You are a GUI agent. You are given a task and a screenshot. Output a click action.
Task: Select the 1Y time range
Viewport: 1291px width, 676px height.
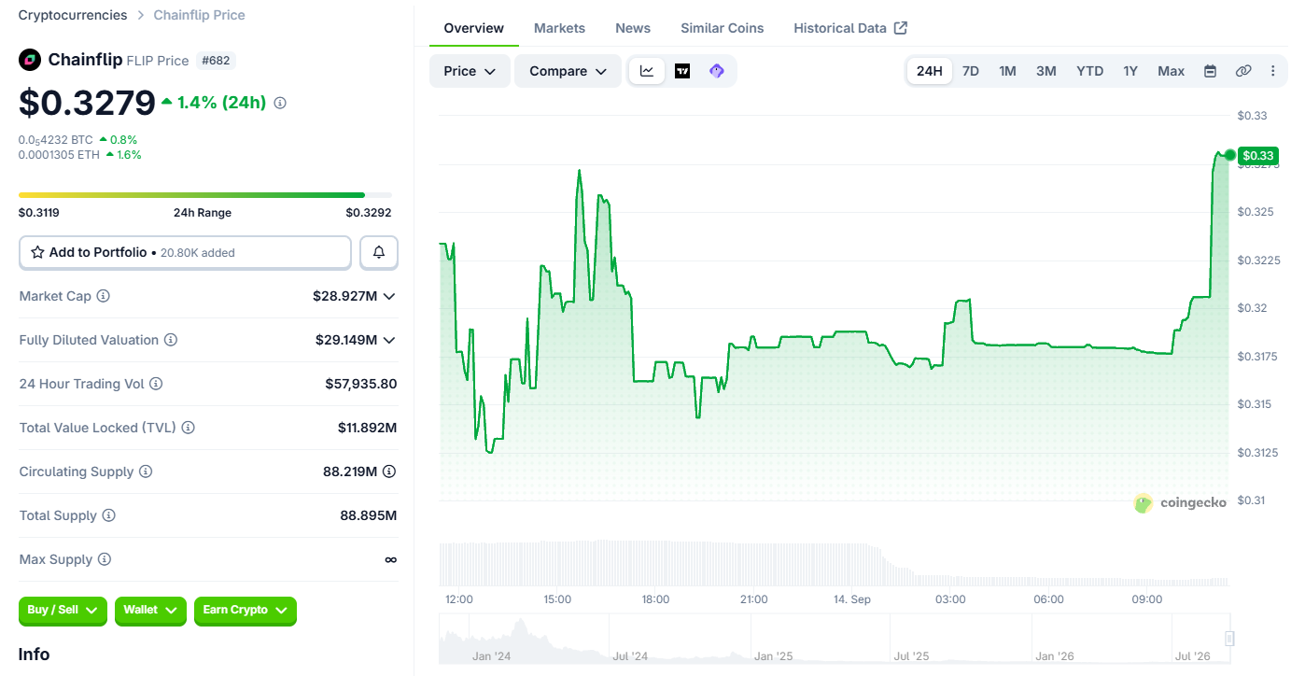pyautogui.click(x=1130, y=71)
